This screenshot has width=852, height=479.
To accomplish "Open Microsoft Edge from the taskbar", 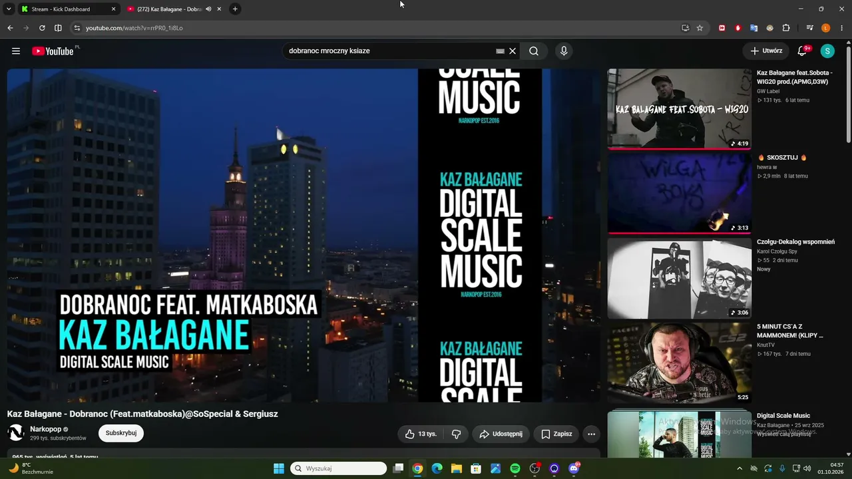I will 437,468.
